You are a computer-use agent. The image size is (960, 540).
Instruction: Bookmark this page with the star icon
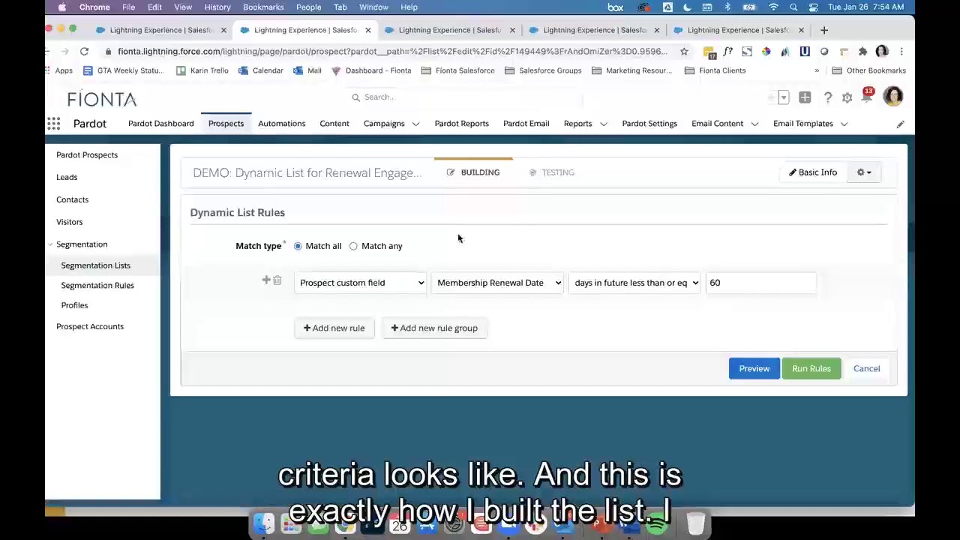(x=684, y=52)
